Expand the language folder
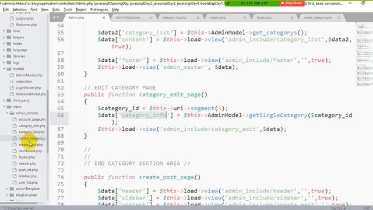 4,50
